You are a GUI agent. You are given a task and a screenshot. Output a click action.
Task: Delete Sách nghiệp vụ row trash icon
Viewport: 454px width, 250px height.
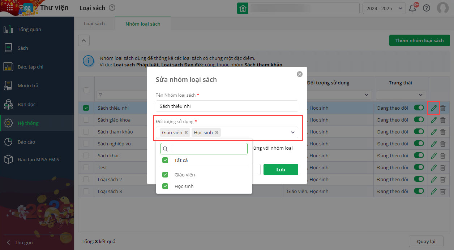(443, 144)
